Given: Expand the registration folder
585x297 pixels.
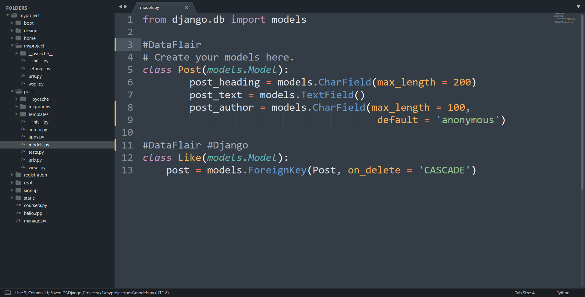Looking at the screenshot, I should point(12,175).
